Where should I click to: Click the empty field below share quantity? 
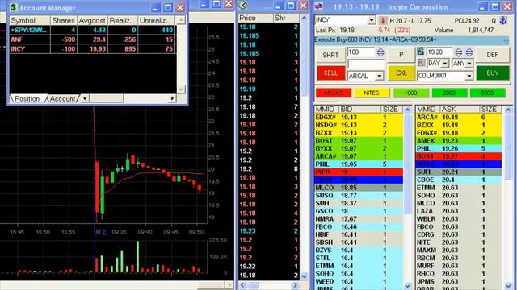coord(366,64)
